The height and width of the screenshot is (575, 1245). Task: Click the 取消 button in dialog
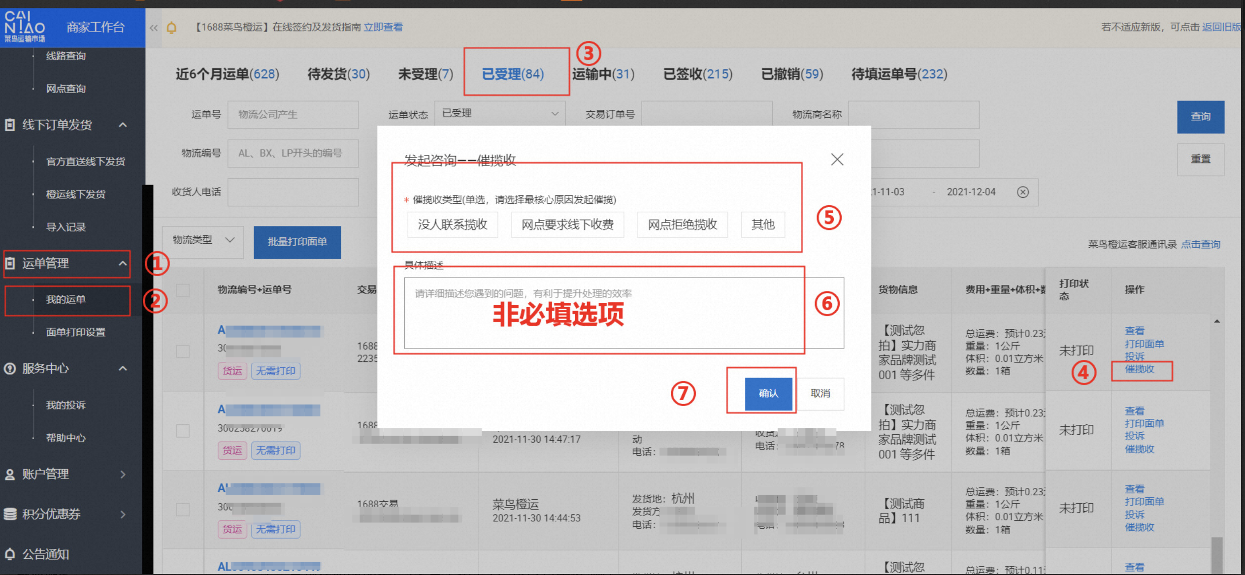(820, 393)
